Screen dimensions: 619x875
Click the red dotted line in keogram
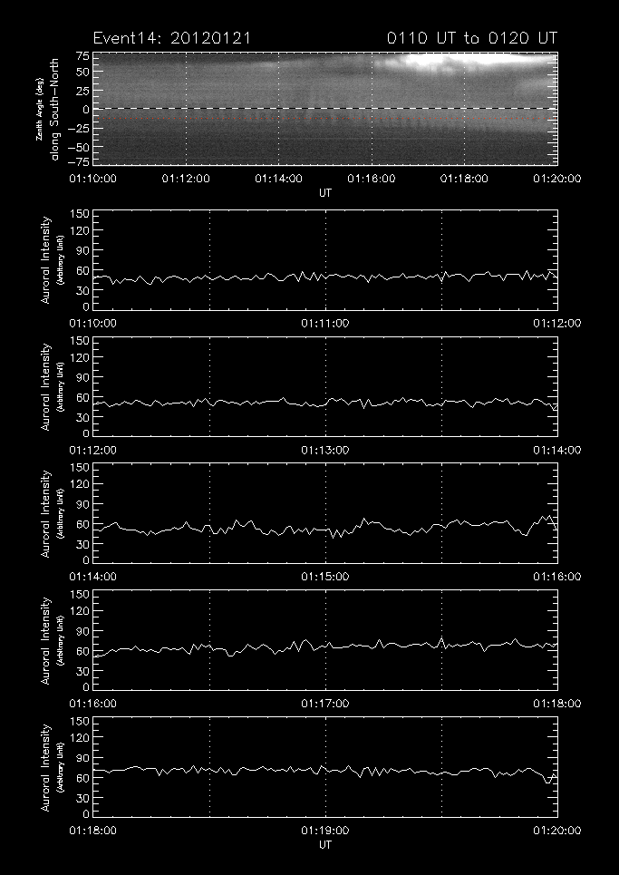click(325, 118)
